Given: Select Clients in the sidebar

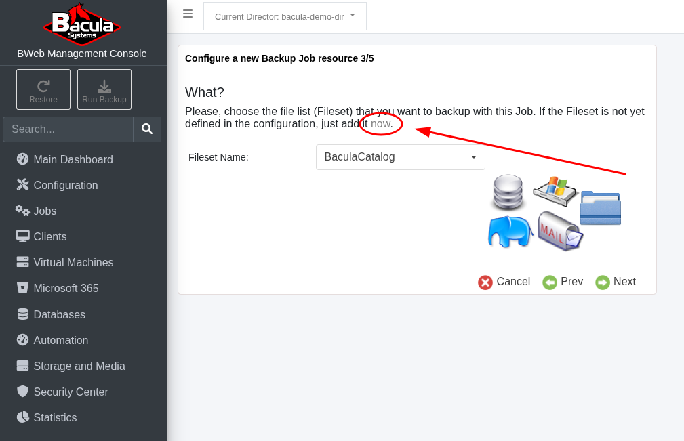Looking at the screenshot, I should pos(50,236).
